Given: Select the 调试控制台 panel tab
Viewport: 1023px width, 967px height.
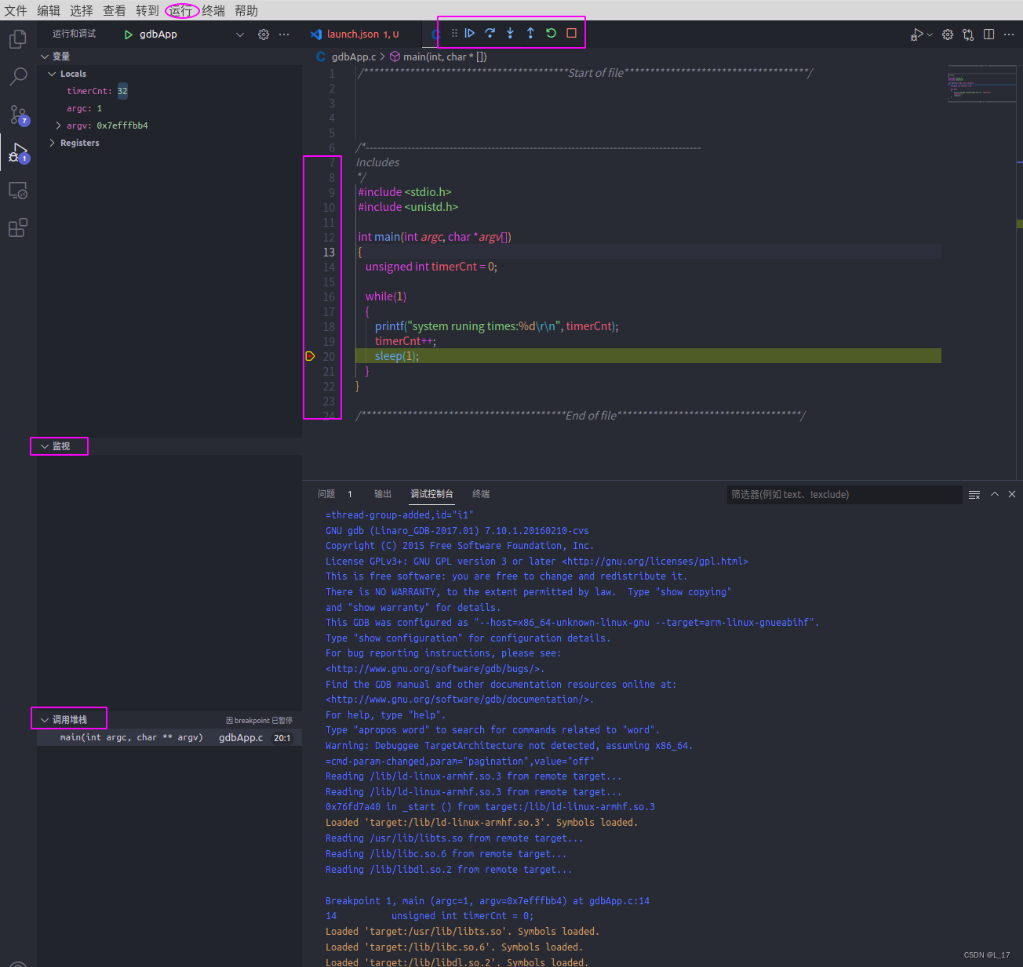Looking at the screenshot, I should click(x=431, y=494).
